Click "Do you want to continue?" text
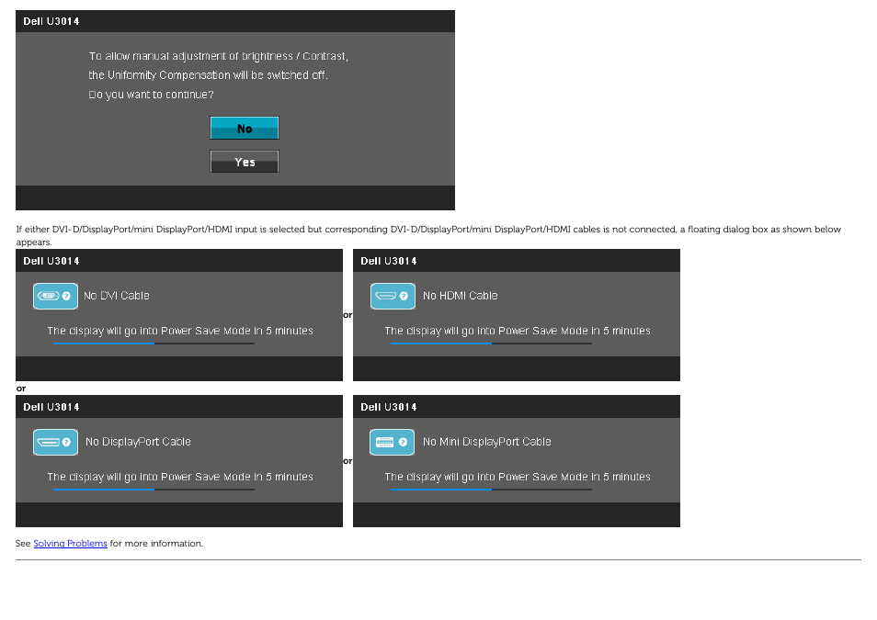 point(151,95)
